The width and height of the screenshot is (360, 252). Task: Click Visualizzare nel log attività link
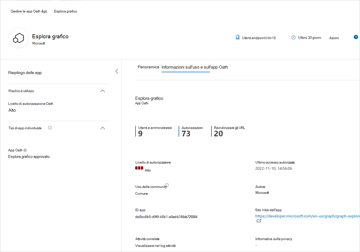[155, 246]
